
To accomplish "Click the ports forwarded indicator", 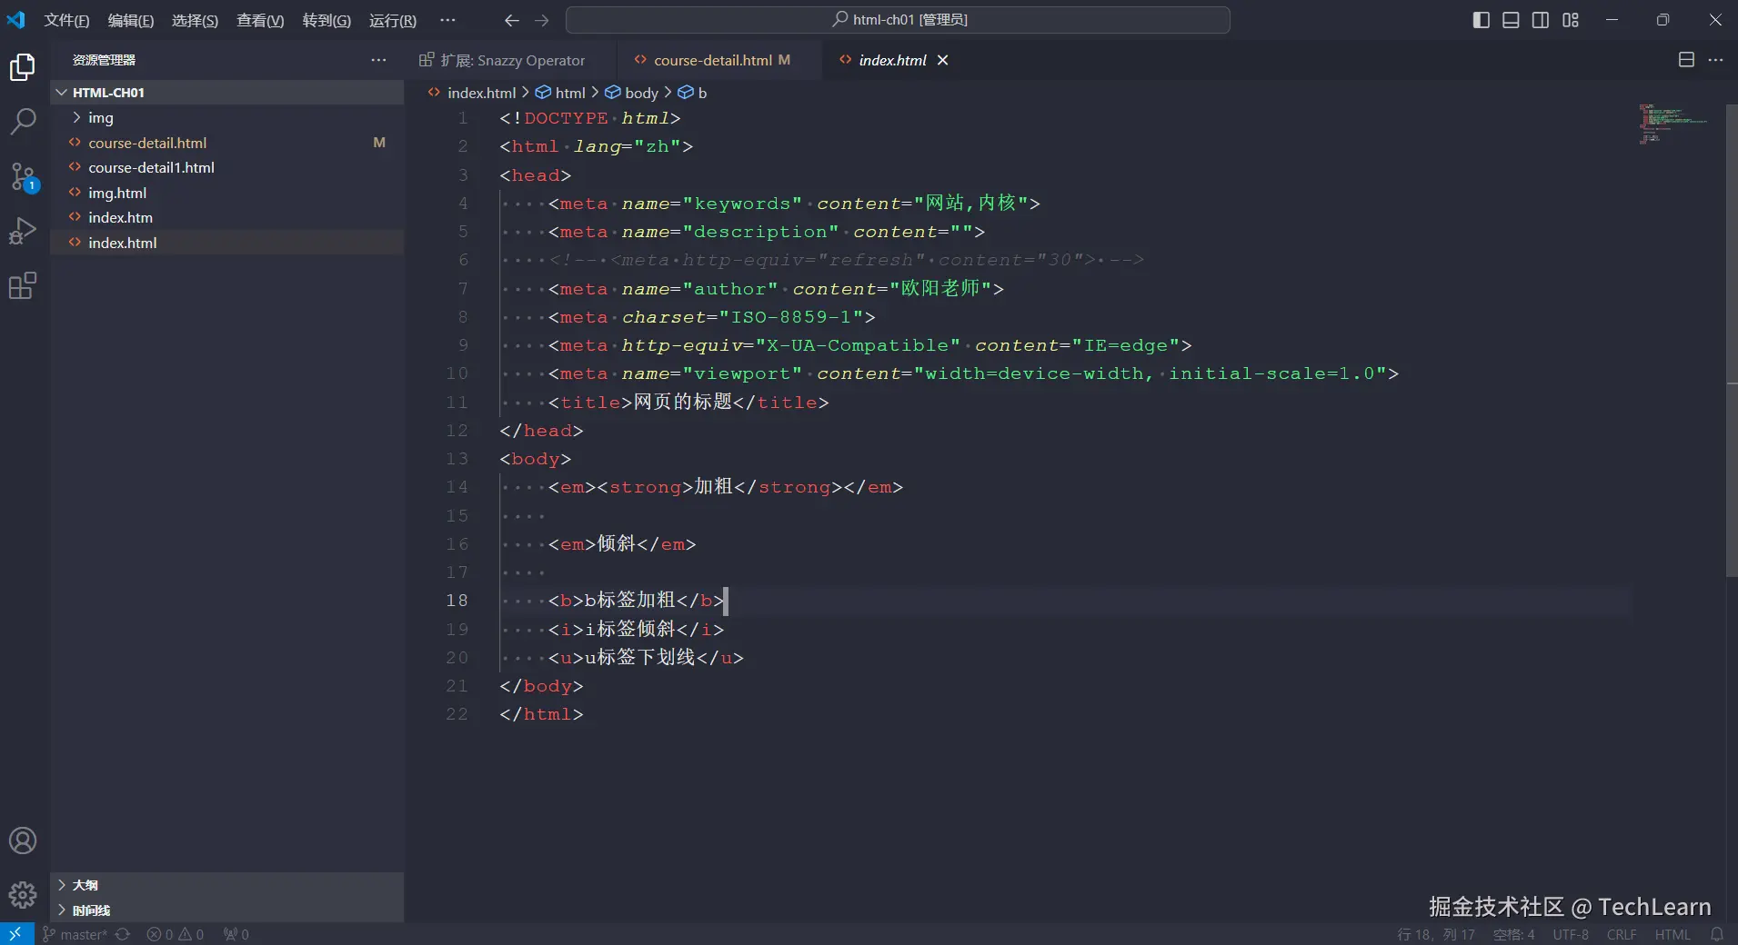I will (236, 934).
